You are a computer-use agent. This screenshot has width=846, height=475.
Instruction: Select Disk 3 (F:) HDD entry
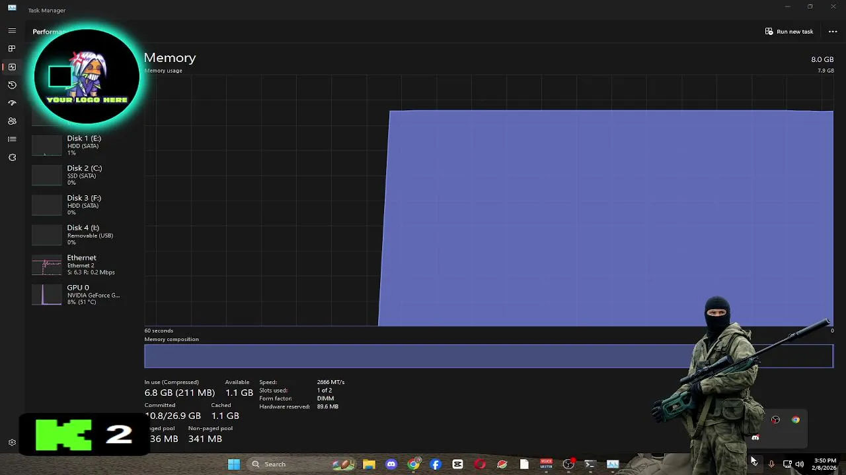(x=83, y=205)
